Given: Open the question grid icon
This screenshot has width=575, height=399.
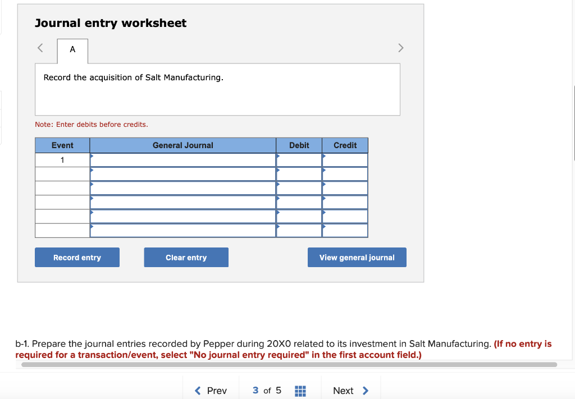Looking at the screenshot, I should point(300,391).
